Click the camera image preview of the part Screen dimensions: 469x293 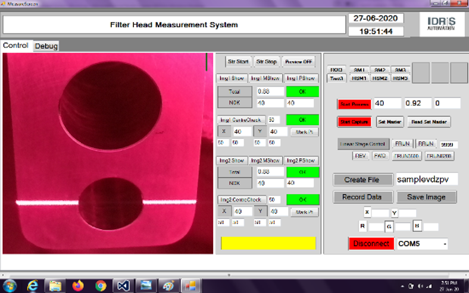108,153
